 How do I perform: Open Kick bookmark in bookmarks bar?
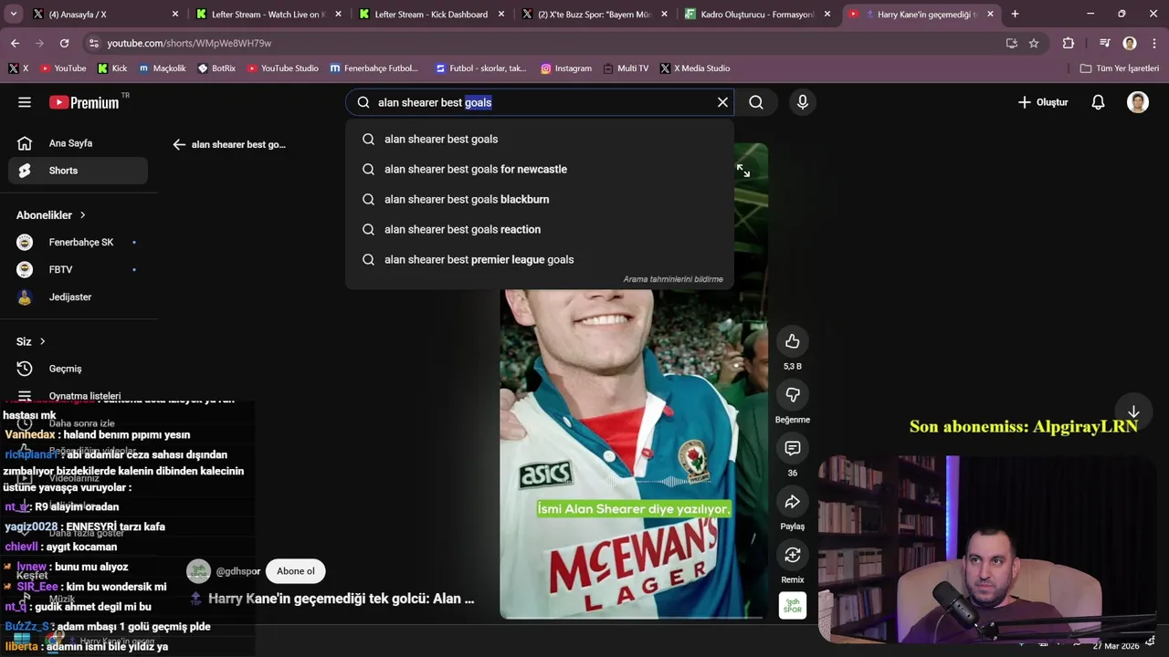[x=112, y=68]
